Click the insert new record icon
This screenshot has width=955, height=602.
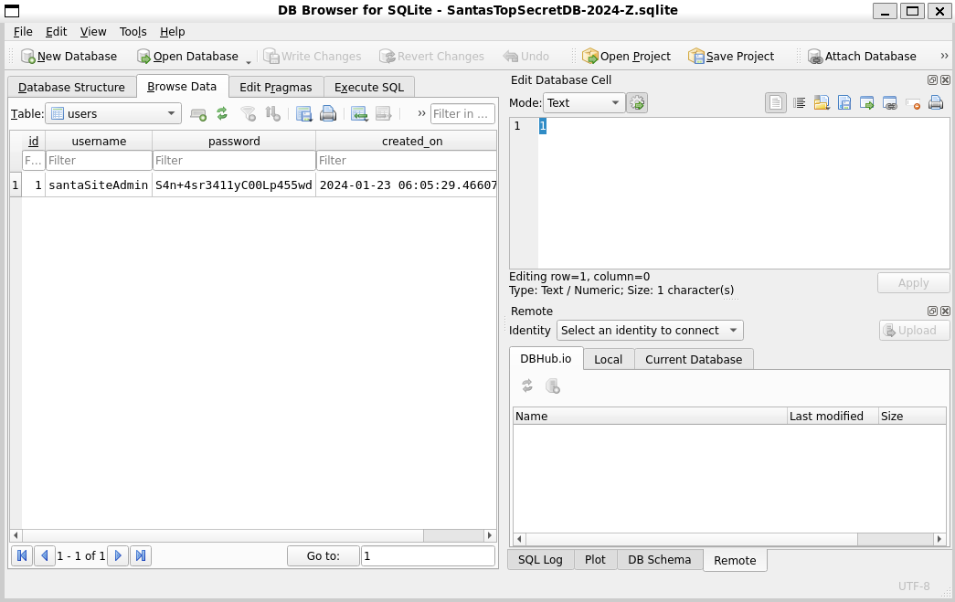198,114
